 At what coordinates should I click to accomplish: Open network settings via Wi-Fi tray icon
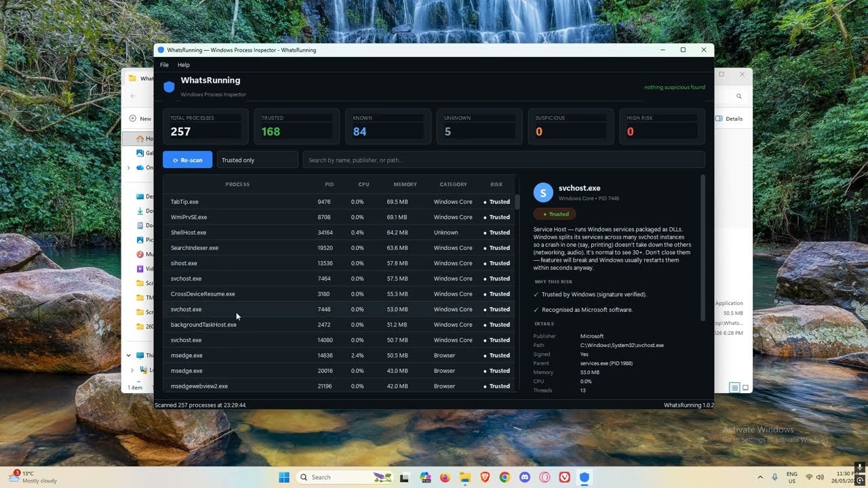click(809, 477)
